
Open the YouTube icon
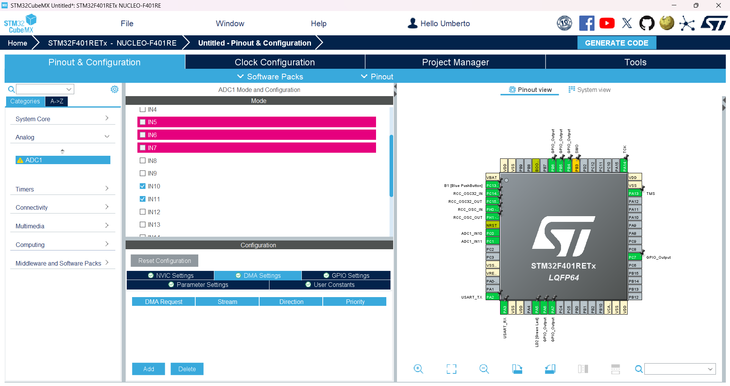607,23
